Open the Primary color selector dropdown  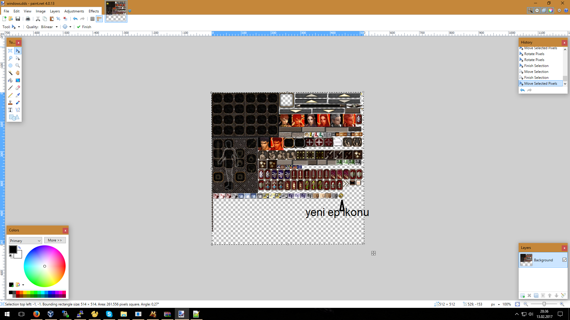point(25,241)
